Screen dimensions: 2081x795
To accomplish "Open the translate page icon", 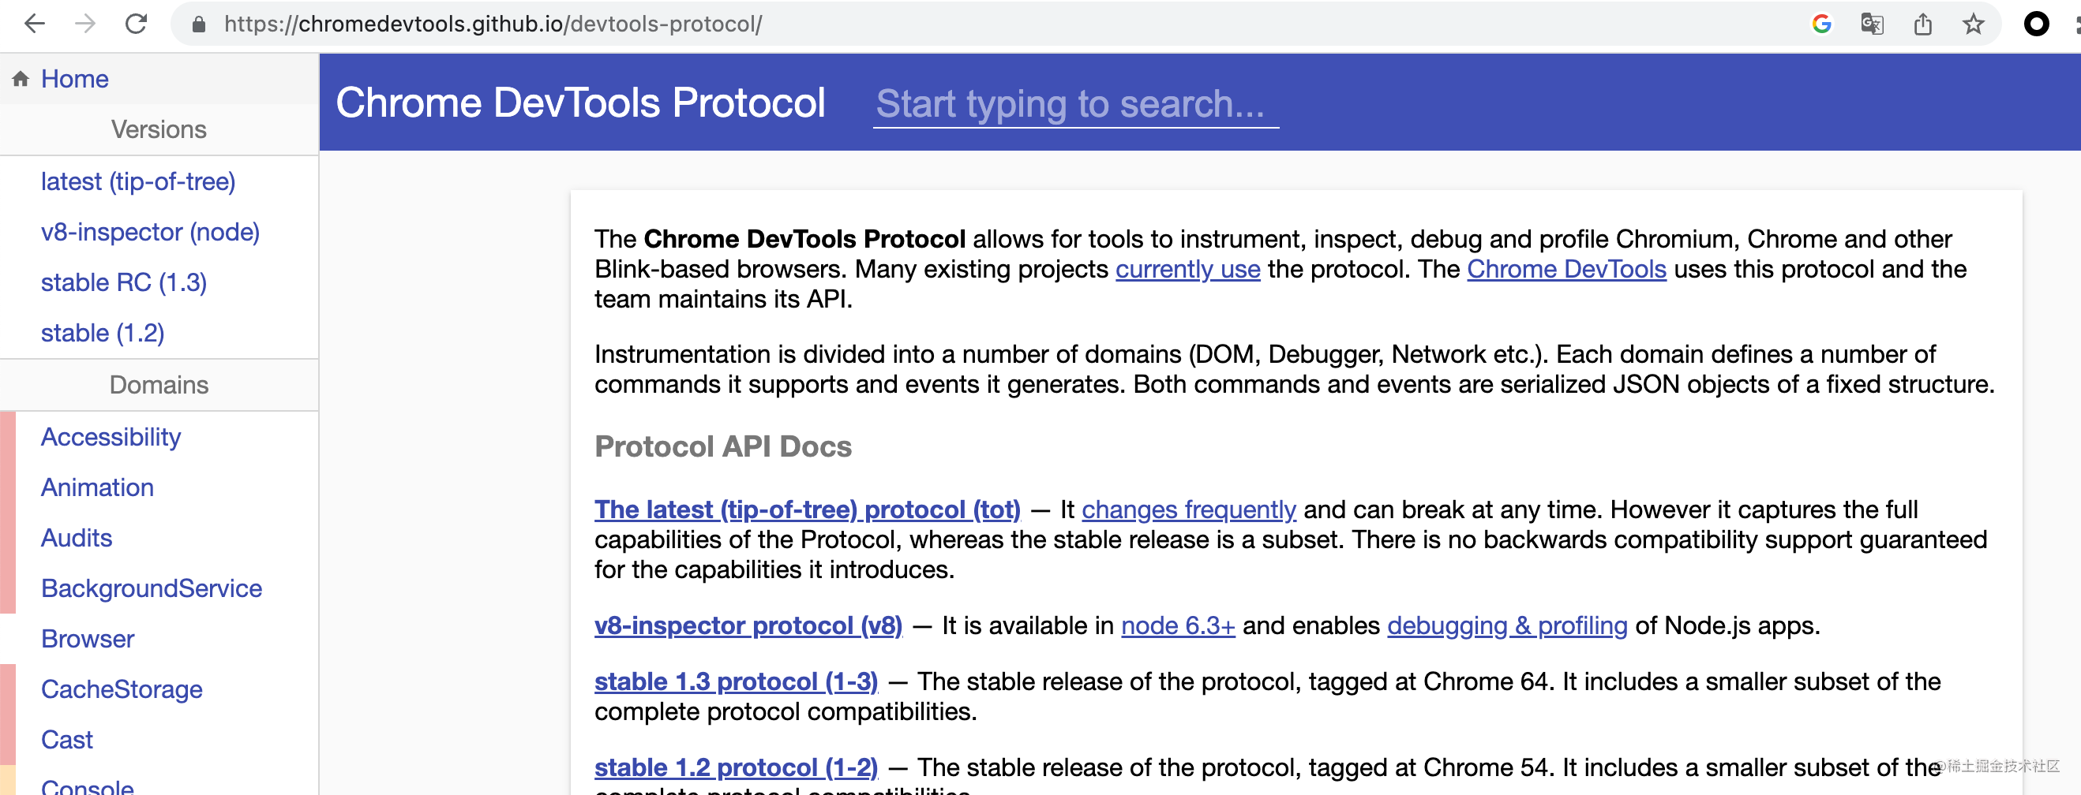I will point(1872,24).
